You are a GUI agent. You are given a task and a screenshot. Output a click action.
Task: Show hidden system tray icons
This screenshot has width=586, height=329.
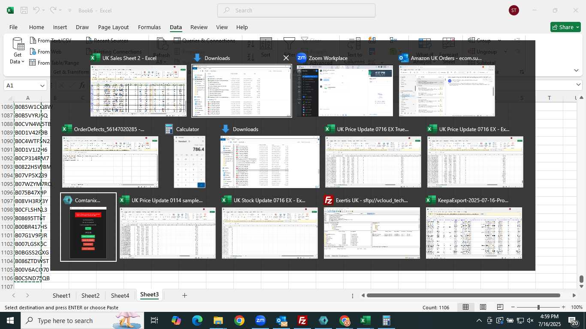point(479,320)
